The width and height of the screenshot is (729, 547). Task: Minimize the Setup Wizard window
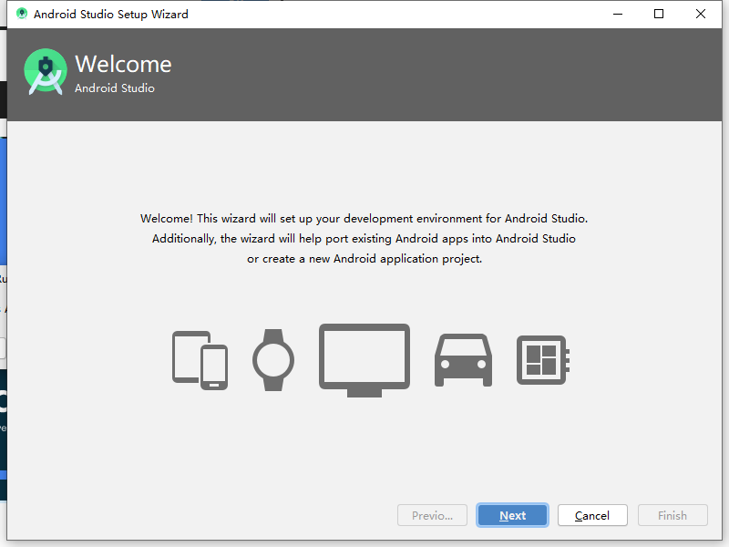point(616,14)
